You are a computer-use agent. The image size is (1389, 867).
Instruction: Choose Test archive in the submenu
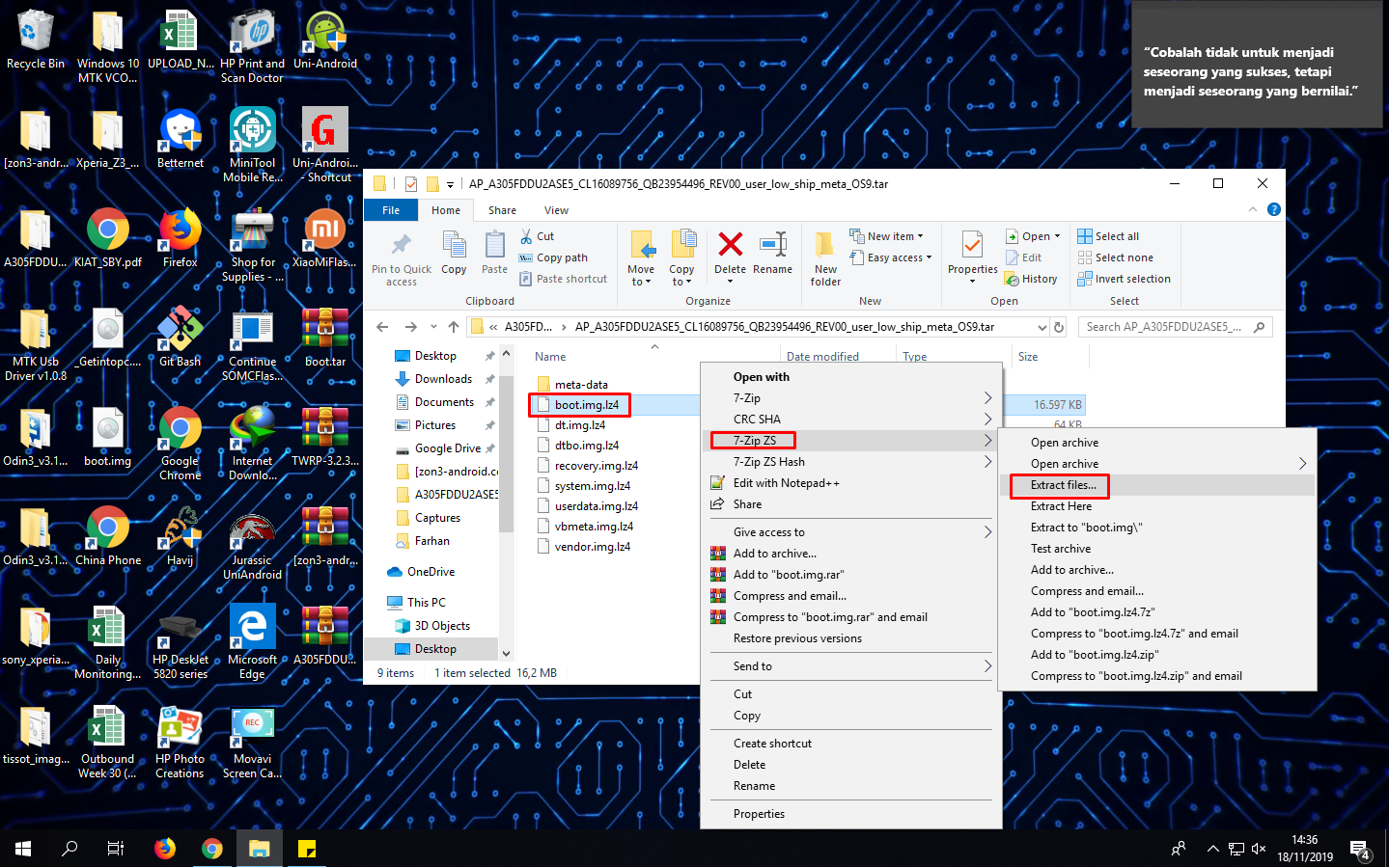coord(1157,549)
